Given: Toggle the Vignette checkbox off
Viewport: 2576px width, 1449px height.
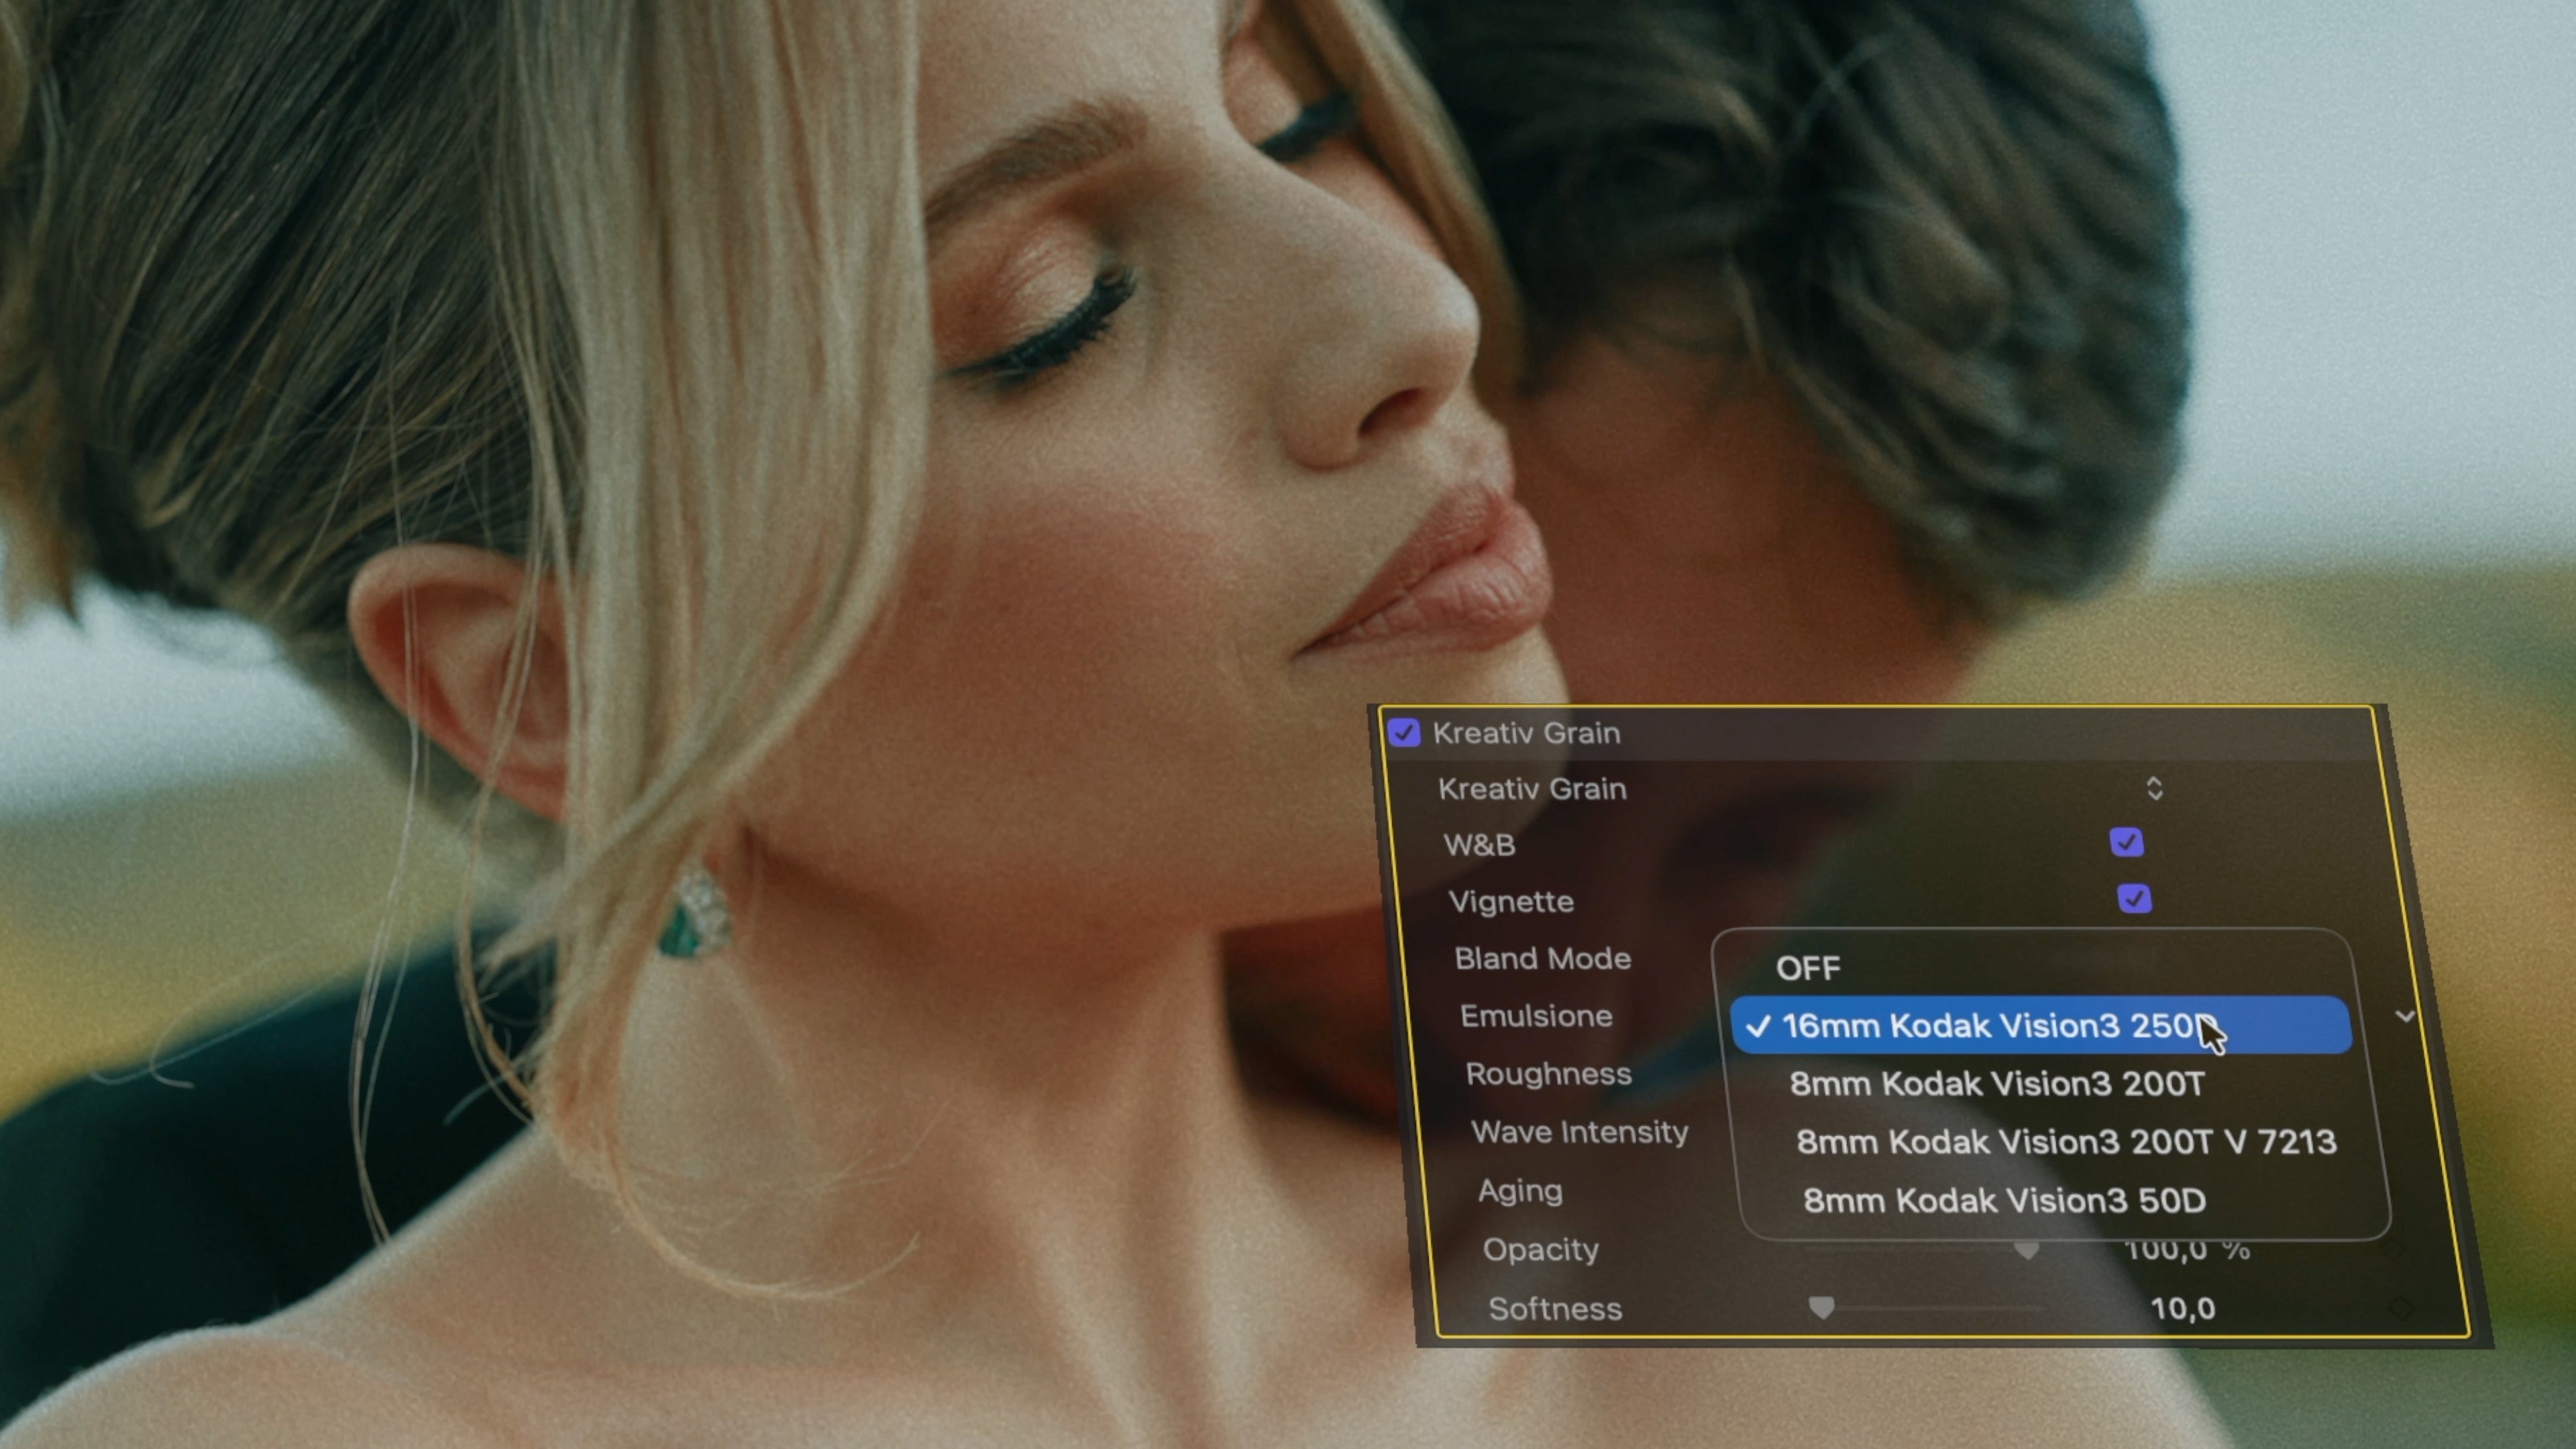Looking at the screenshot, I should (2134, 899).
